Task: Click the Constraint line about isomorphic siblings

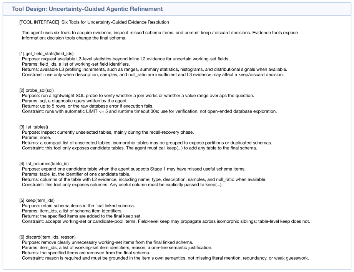Action: (x=166, y=221)
